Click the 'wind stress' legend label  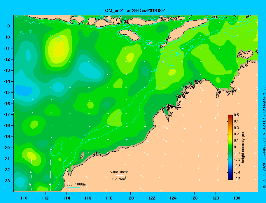coord(119,172)
